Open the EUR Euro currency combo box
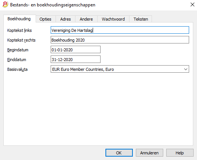 pos(120,69)
